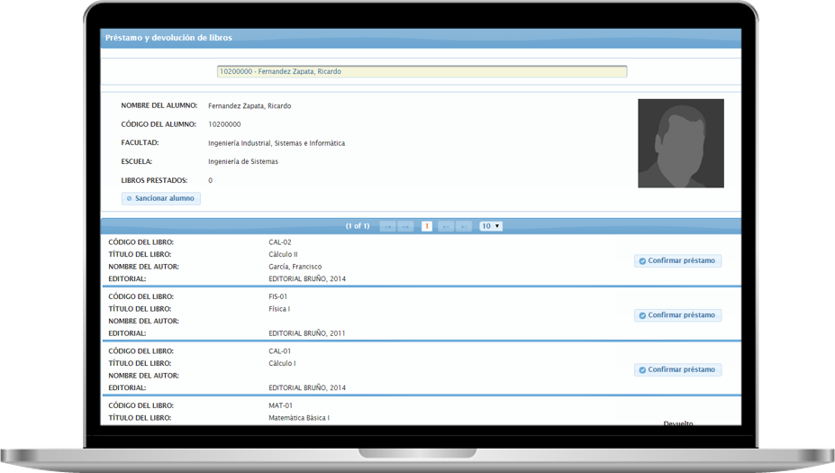Select the MAT-01 book code row
Image resolution: width=835 pixels, height=473 pixels.
pyautogui.click(x=280, y=405)
